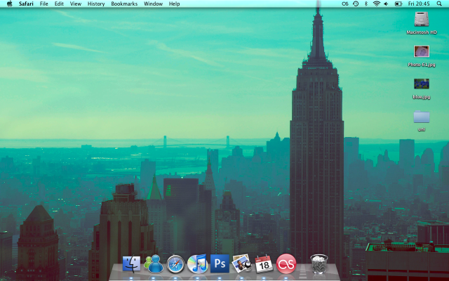This screenshot has width=449, height=281.
Task: Open iPhoto from the dock
Action: [x=241, y=264]
